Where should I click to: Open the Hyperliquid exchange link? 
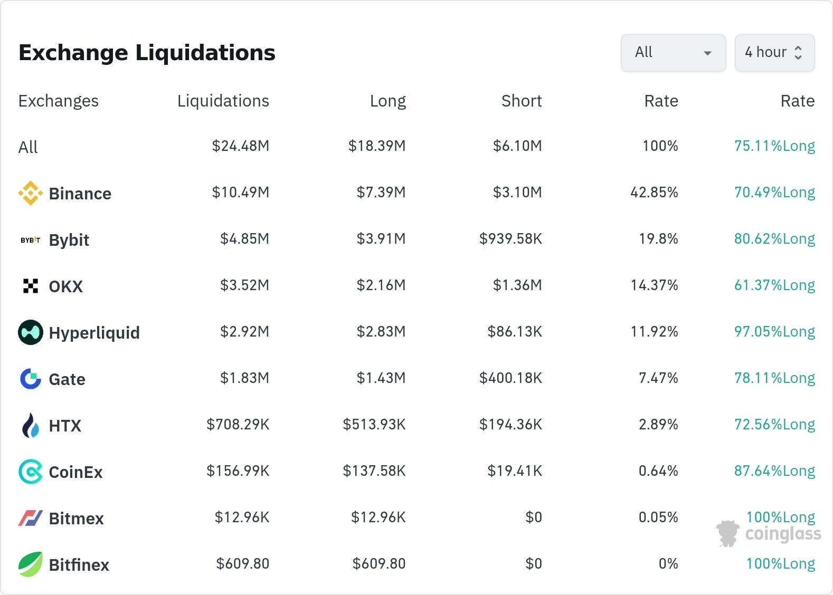94,333
